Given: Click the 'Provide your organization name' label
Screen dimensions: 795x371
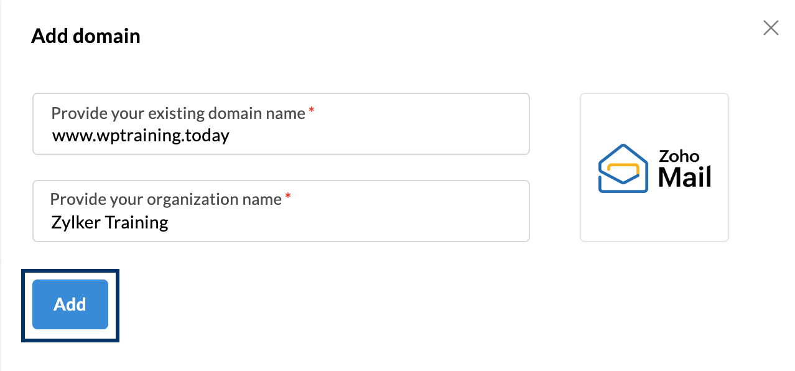Looking at the screenshot, I should pyautogui.click(x=165, y=199).
